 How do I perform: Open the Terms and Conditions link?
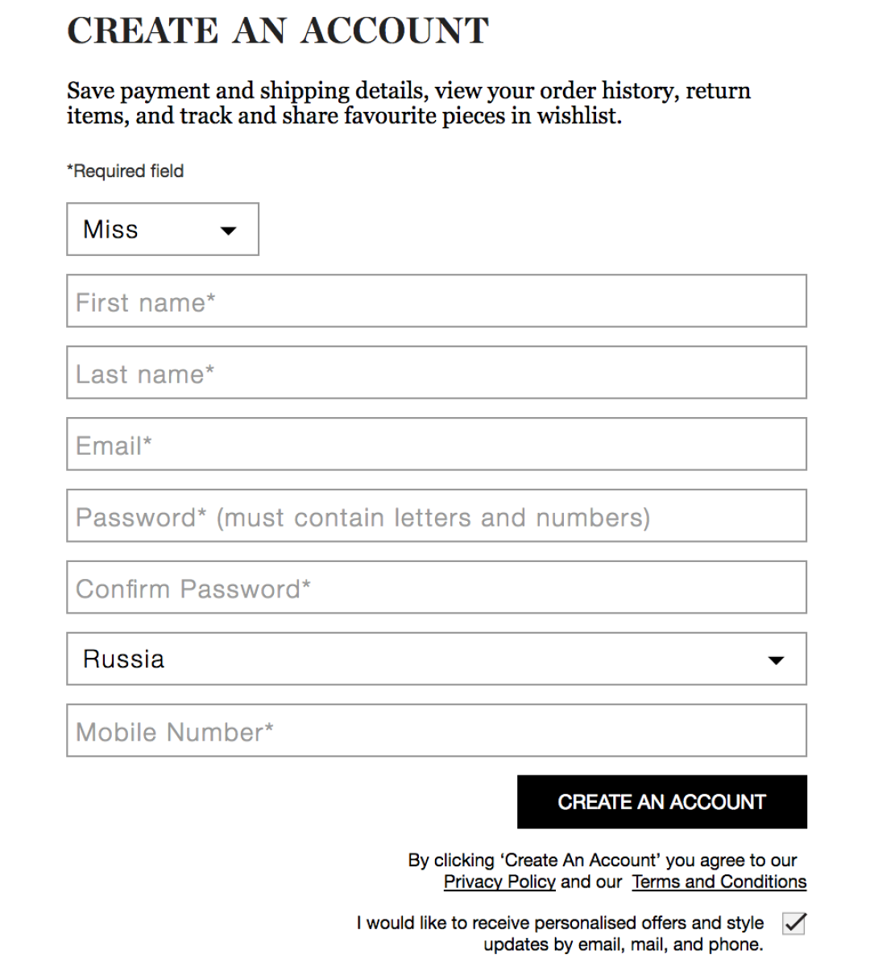(719, 882)
